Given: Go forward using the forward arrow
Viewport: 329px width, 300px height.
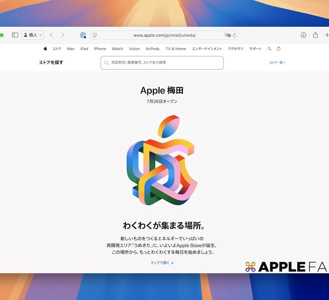Looking at the screenshot, I should pyautogui.click(x=63, y=35).
